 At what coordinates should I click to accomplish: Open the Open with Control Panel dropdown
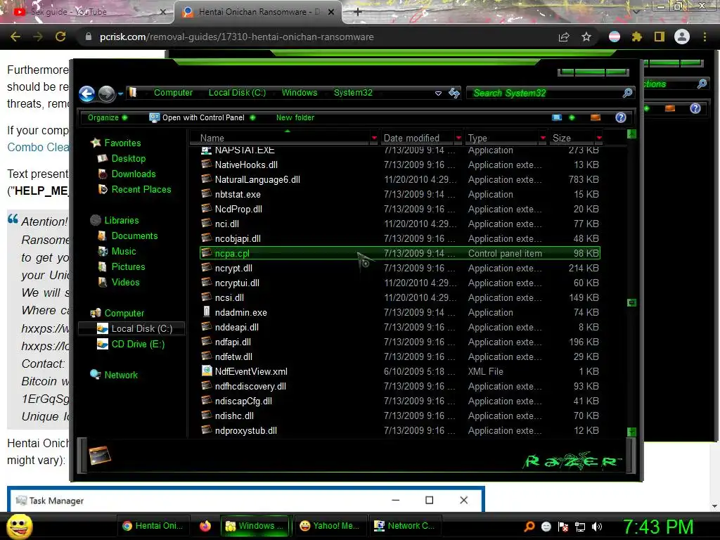[x=252, y=117]
